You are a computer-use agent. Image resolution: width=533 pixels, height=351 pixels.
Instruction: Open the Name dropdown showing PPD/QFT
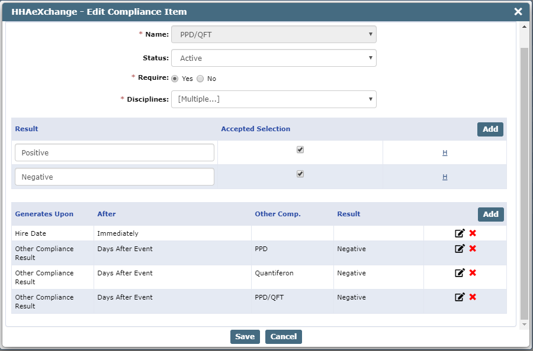click(274, 34)
